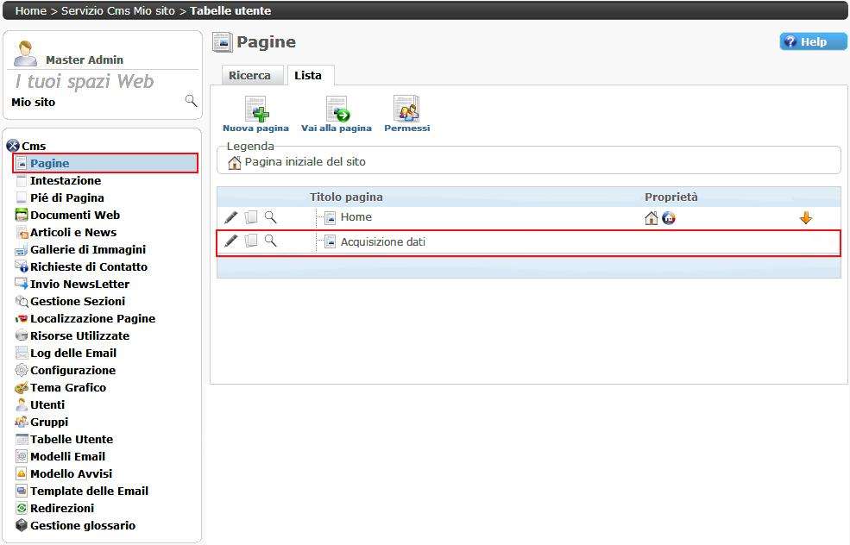Image resolution: width=850 pixels, height=545 pixels.
Task: Open the Tema Grafico menu item
Action: [x=67, y=387]
